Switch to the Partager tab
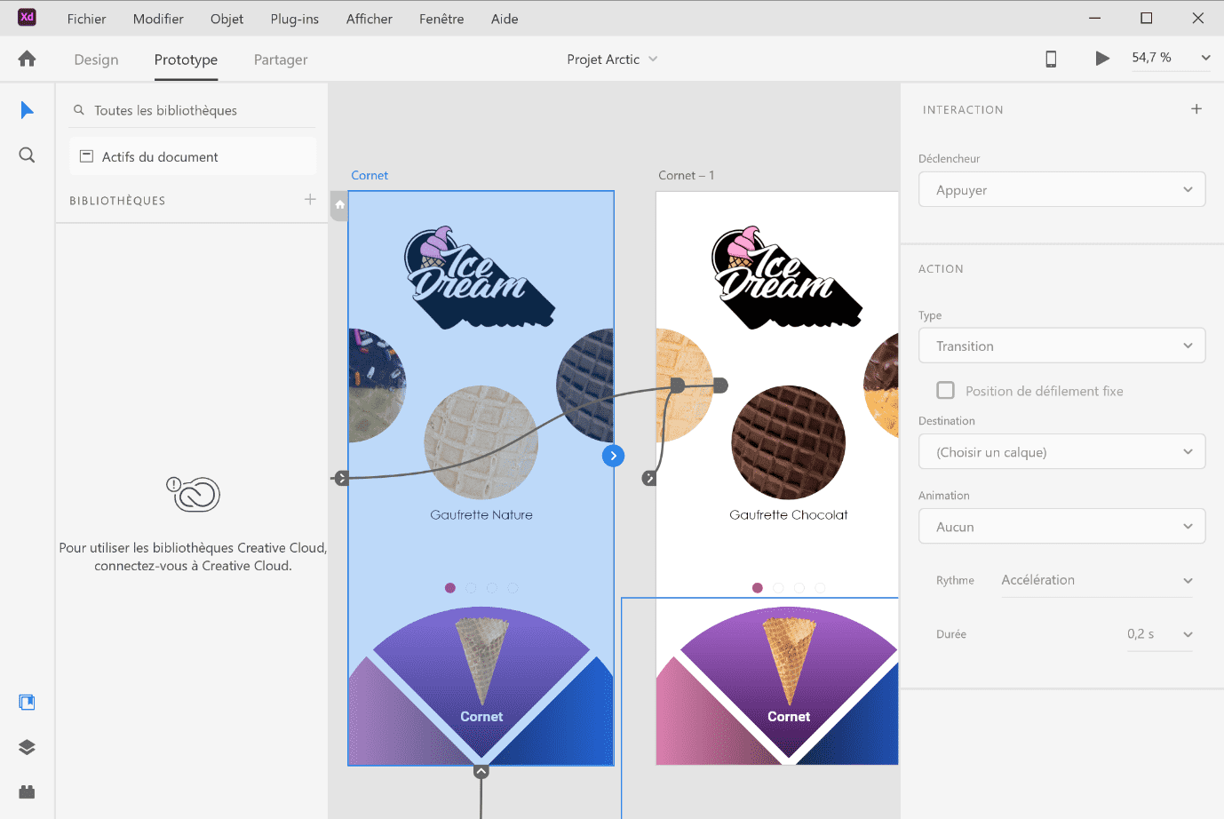The image size is (1224, 819). (281, 60)
